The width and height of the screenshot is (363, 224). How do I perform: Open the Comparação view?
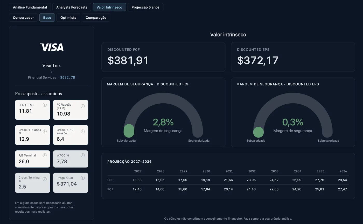point(96,18)
